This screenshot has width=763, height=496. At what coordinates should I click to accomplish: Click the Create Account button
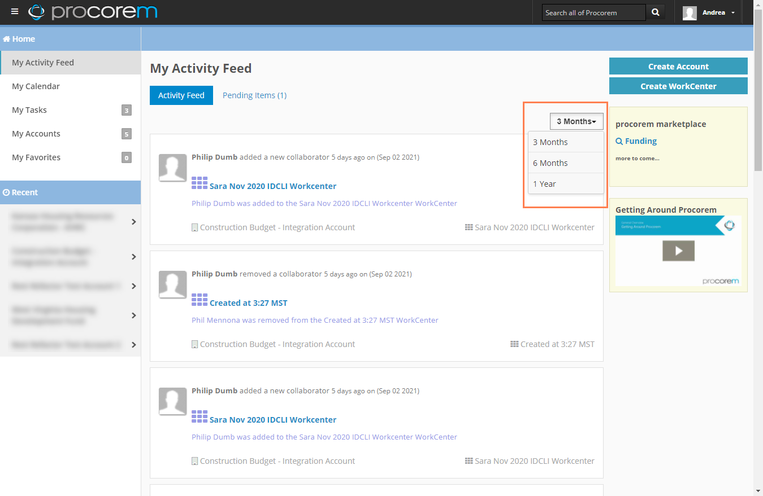(678, 66)
